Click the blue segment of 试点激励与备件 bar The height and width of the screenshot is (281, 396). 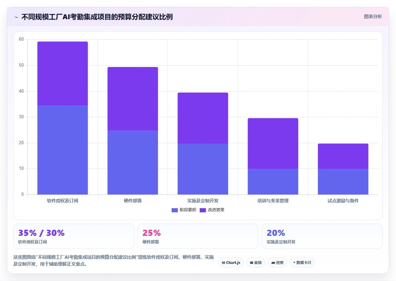pyautogui.click(x=343, y=182)
